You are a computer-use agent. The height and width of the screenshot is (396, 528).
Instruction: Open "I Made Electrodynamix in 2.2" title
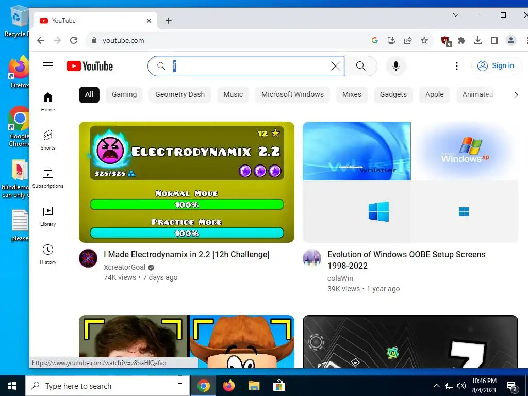click(x=187, y=254)
